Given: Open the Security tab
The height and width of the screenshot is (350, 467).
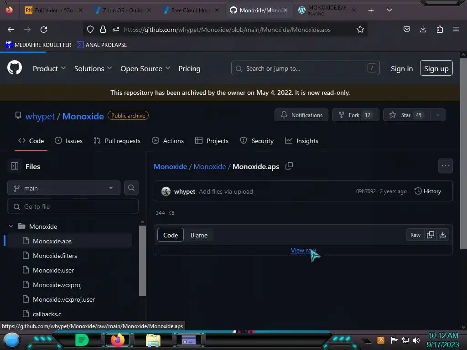Looking at the screenshot, I should 257,141.
